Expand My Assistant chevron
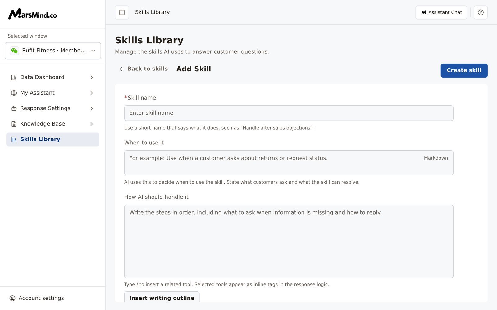The width and height of the screenshot is (497, 310). tap(92, 93)
